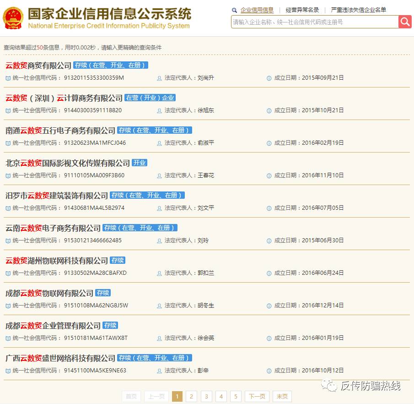This screenshot has width=414, height=404.
Task: Click the credit code icon beside 91330502MA28CBAFXD
Action: pos(8,273)
